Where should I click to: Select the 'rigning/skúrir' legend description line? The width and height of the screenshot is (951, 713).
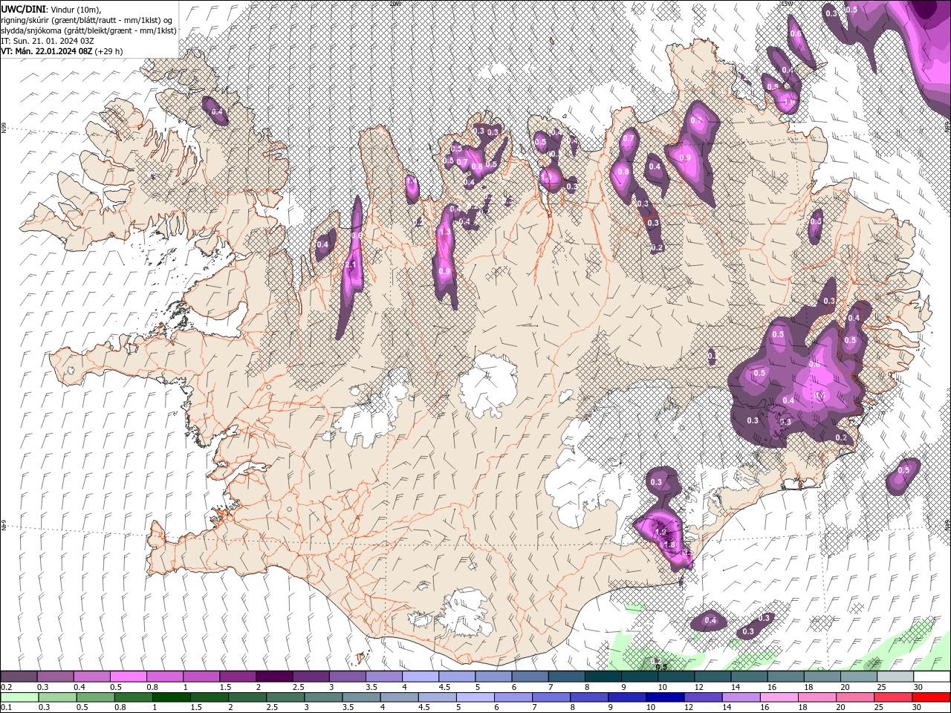click(86, 19)
